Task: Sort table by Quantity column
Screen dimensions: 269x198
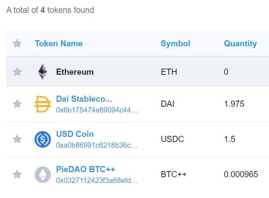Action: pos(240,43)
